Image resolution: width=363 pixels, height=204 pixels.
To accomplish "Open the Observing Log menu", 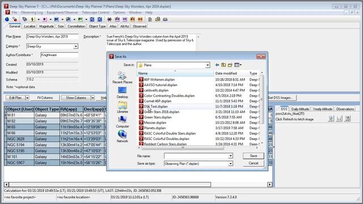I will (x=32, y=12).
